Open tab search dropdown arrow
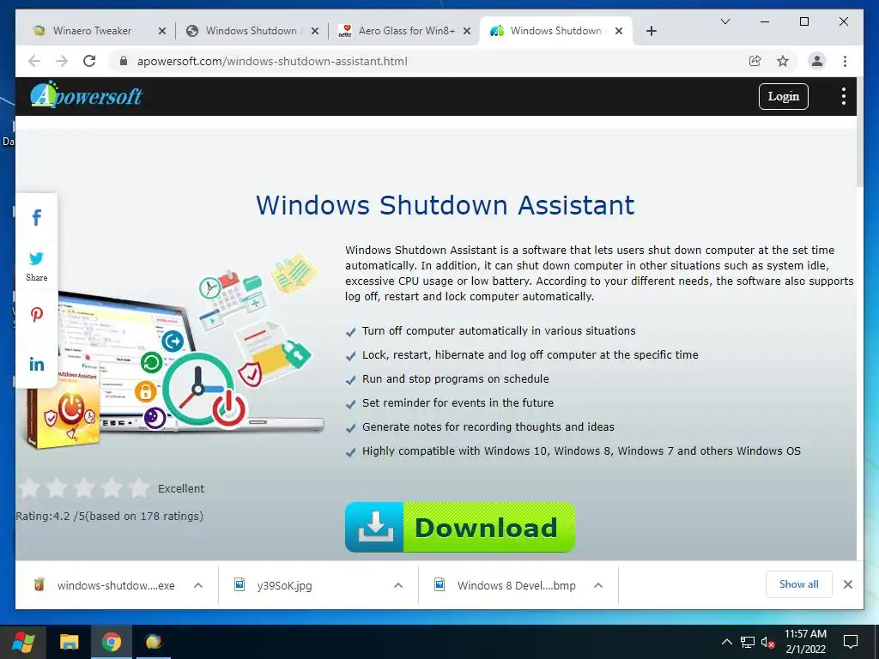The width and height of the screenshot is (879, 659). (724, 21)
